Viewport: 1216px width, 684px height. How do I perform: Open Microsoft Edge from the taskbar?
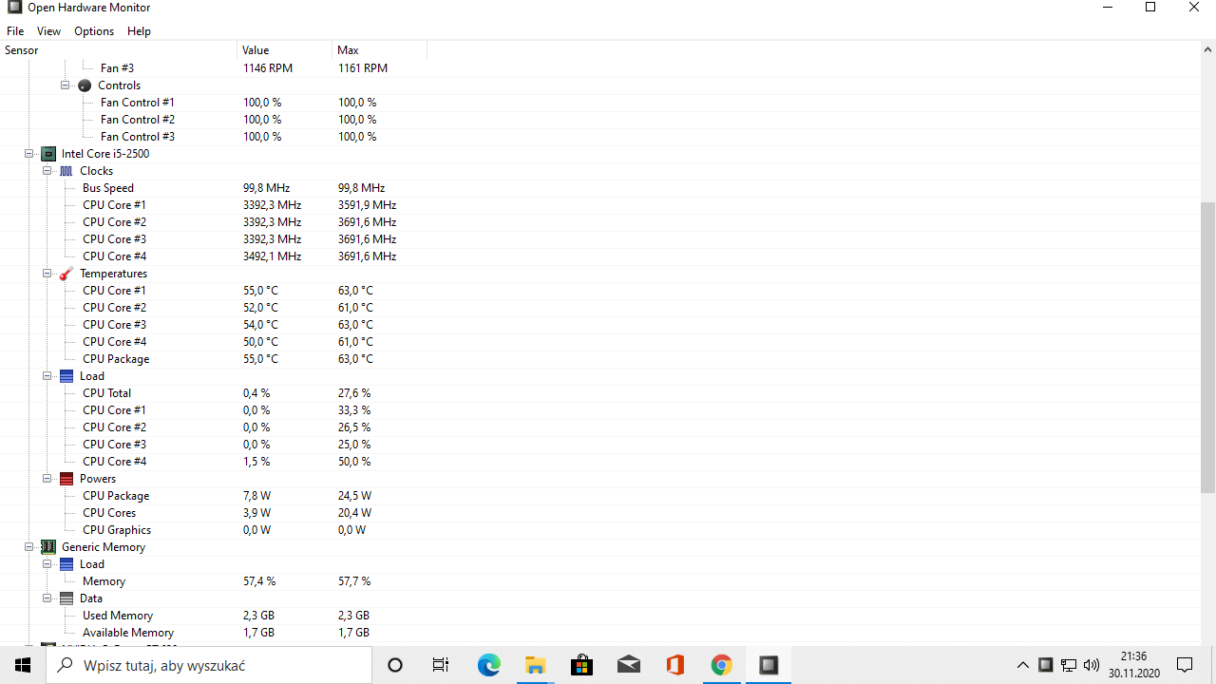488,665
